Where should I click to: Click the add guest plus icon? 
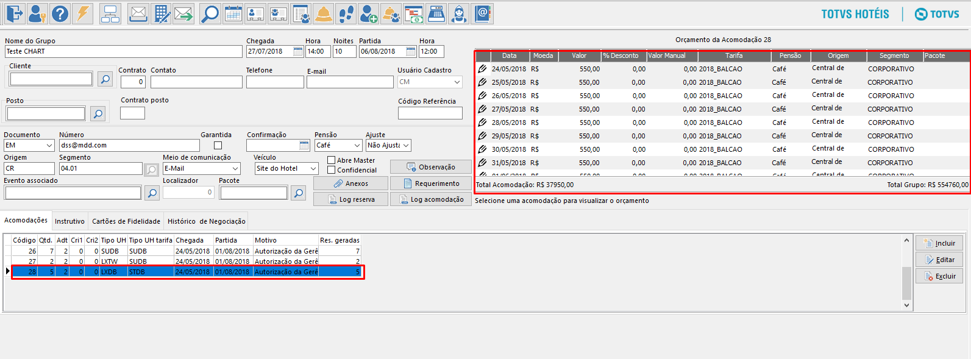pos(368,13)
